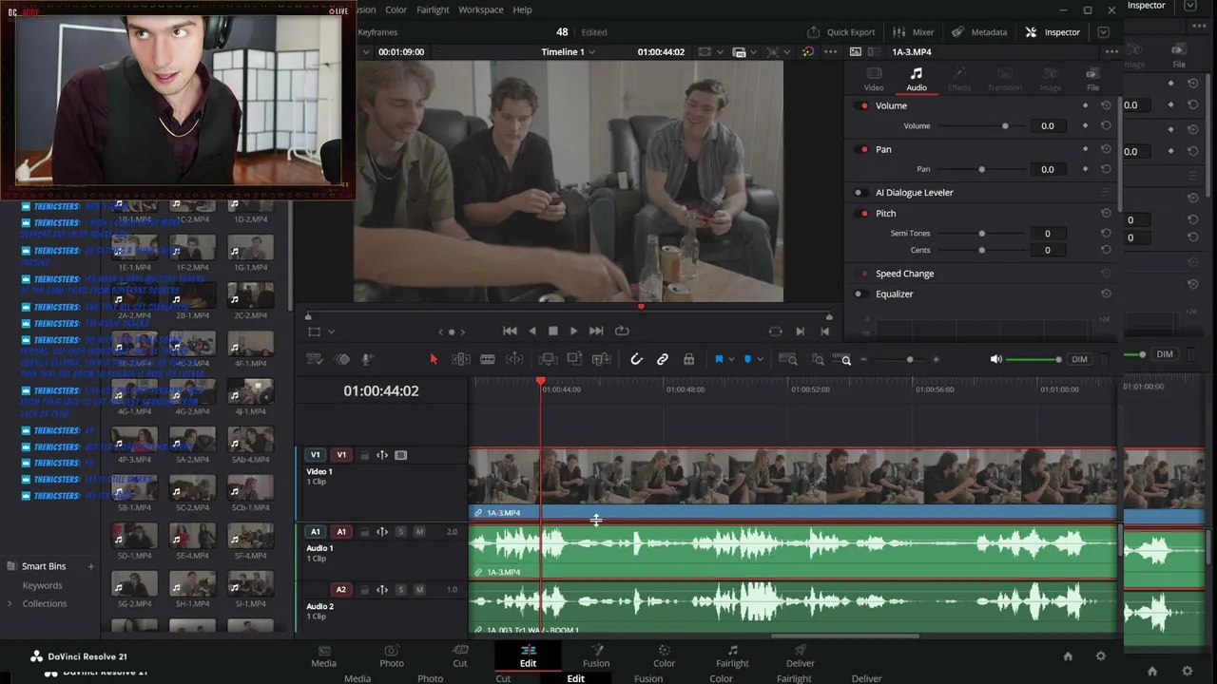Screen dimensions: 1217x684
Task: Toggle the timeline Snapping magnet icon
Action: coord(636,359)
